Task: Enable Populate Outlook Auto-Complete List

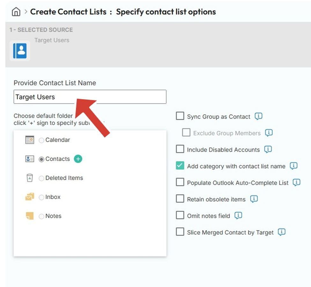Action: click(180, 182)
